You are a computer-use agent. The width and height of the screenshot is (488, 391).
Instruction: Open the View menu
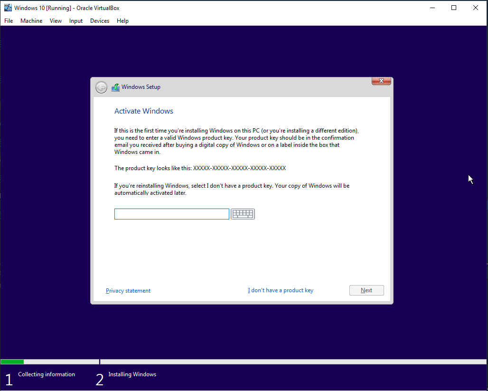[56, 21]
